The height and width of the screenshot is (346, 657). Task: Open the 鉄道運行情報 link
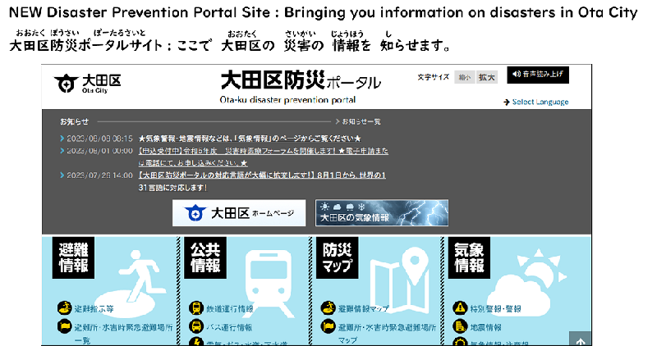tap(230, 309)
